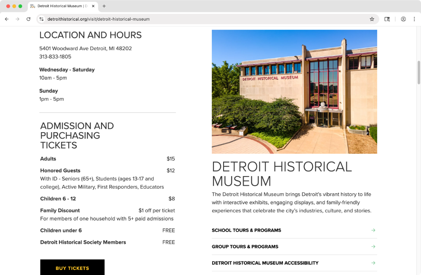Open the site information icon in address bar
This screenshot has height=275, width=421.
coord(41,19)
